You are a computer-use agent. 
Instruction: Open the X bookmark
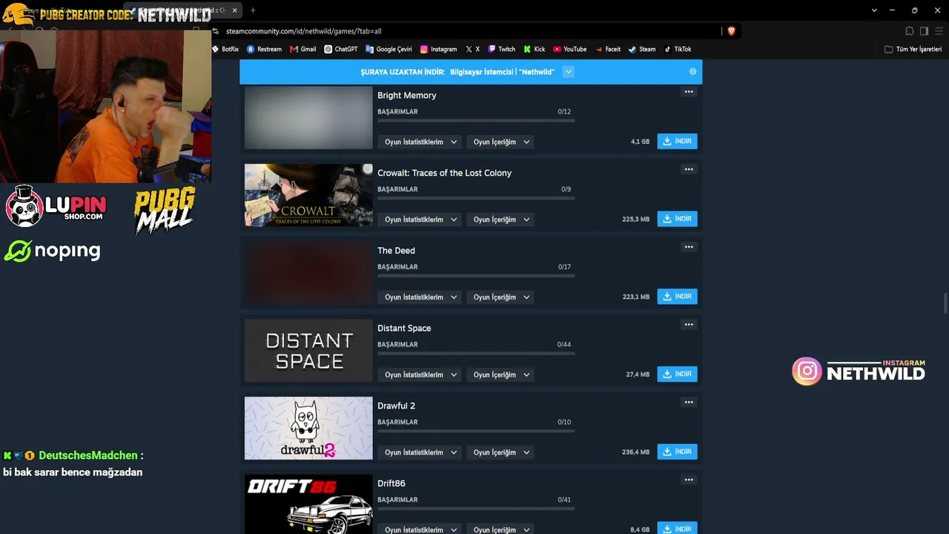[x=472, y=49]
